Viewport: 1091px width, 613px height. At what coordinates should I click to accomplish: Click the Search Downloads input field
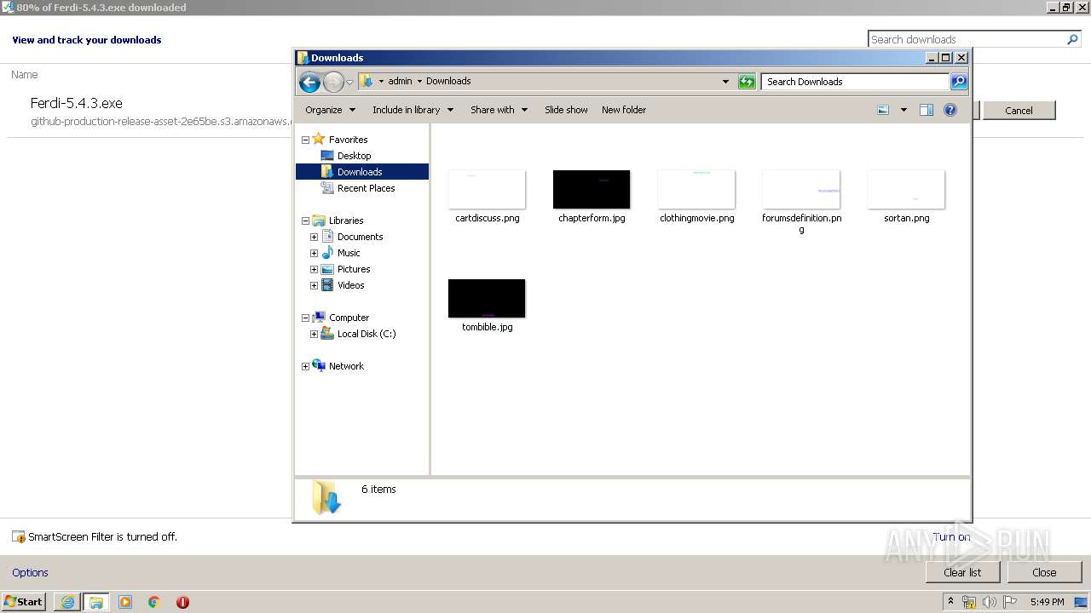(855, 82)
